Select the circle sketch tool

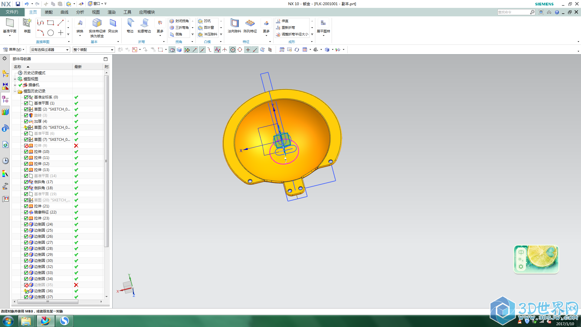51,33
